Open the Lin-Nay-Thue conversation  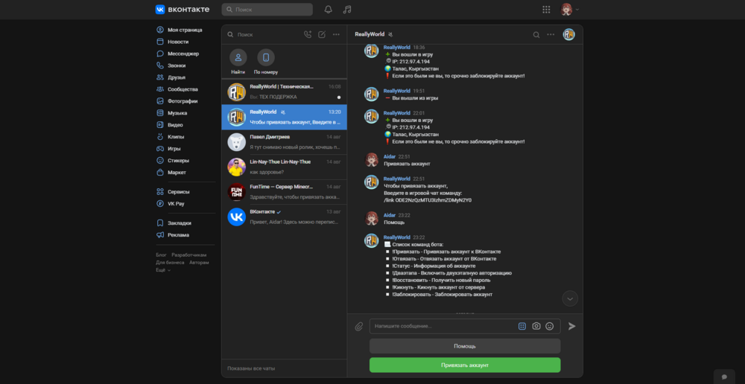click(284, 167)
